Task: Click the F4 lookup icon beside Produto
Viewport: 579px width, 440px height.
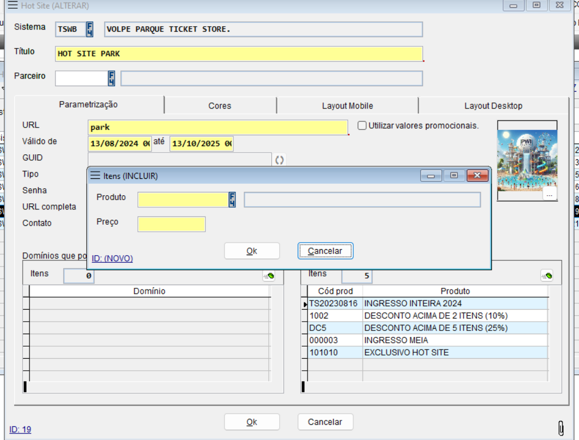Action: [232, 200]
